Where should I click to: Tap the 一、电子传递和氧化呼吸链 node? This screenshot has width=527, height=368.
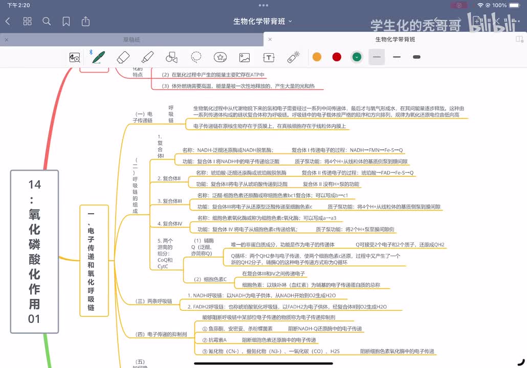pos(94,261)
